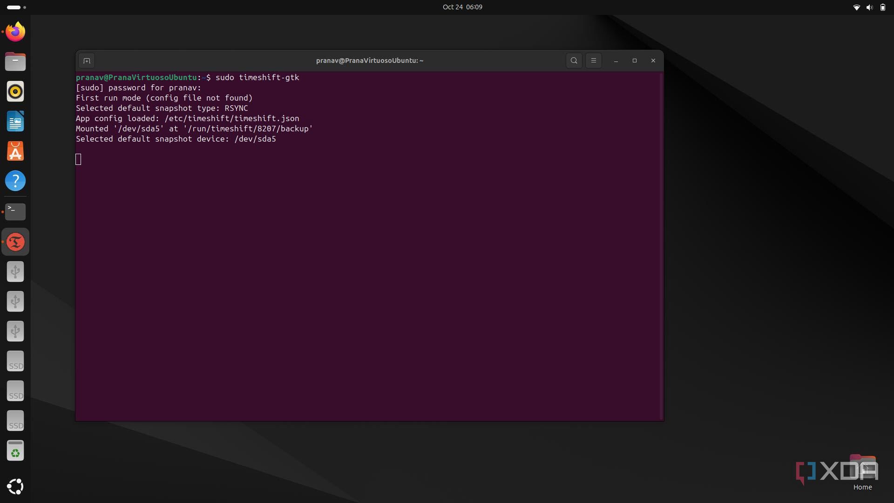The width and height of the screenshot is (894, 503).
Task: Click the 'Mounted /dev/sda5' output line
Action: tap(194, 129)
